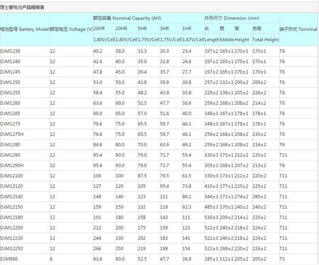Select the DJM1238 model cell
Screen dimensions: 319x265
[10, 51]
